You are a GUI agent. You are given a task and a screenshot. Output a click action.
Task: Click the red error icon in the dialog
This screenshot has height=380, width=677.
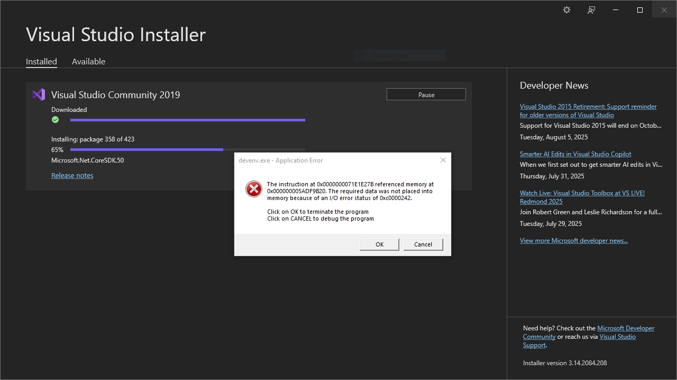click(254, 188)
